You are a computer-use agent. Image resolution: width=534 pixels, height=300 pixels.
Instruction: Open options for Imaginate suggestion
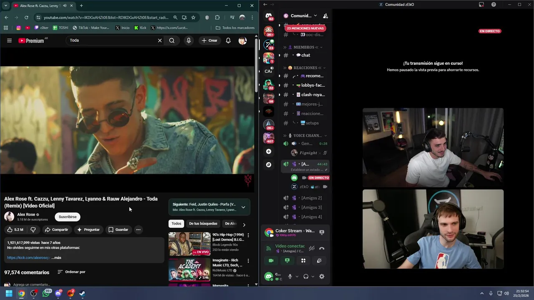[248, 261]
